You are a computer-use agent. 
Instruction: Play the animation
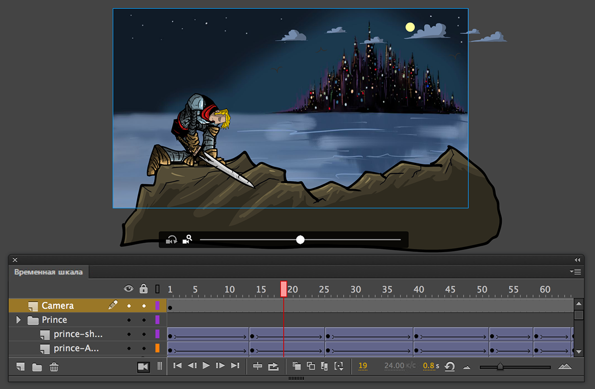206,365
